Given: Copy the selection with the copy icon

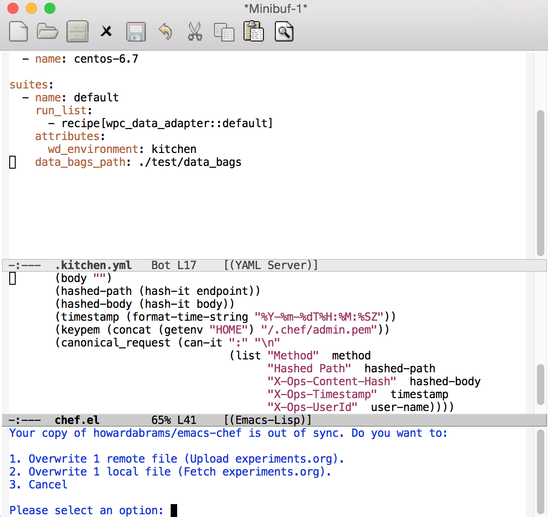Looking at the screenshot, I should click(x=224, y=32).
